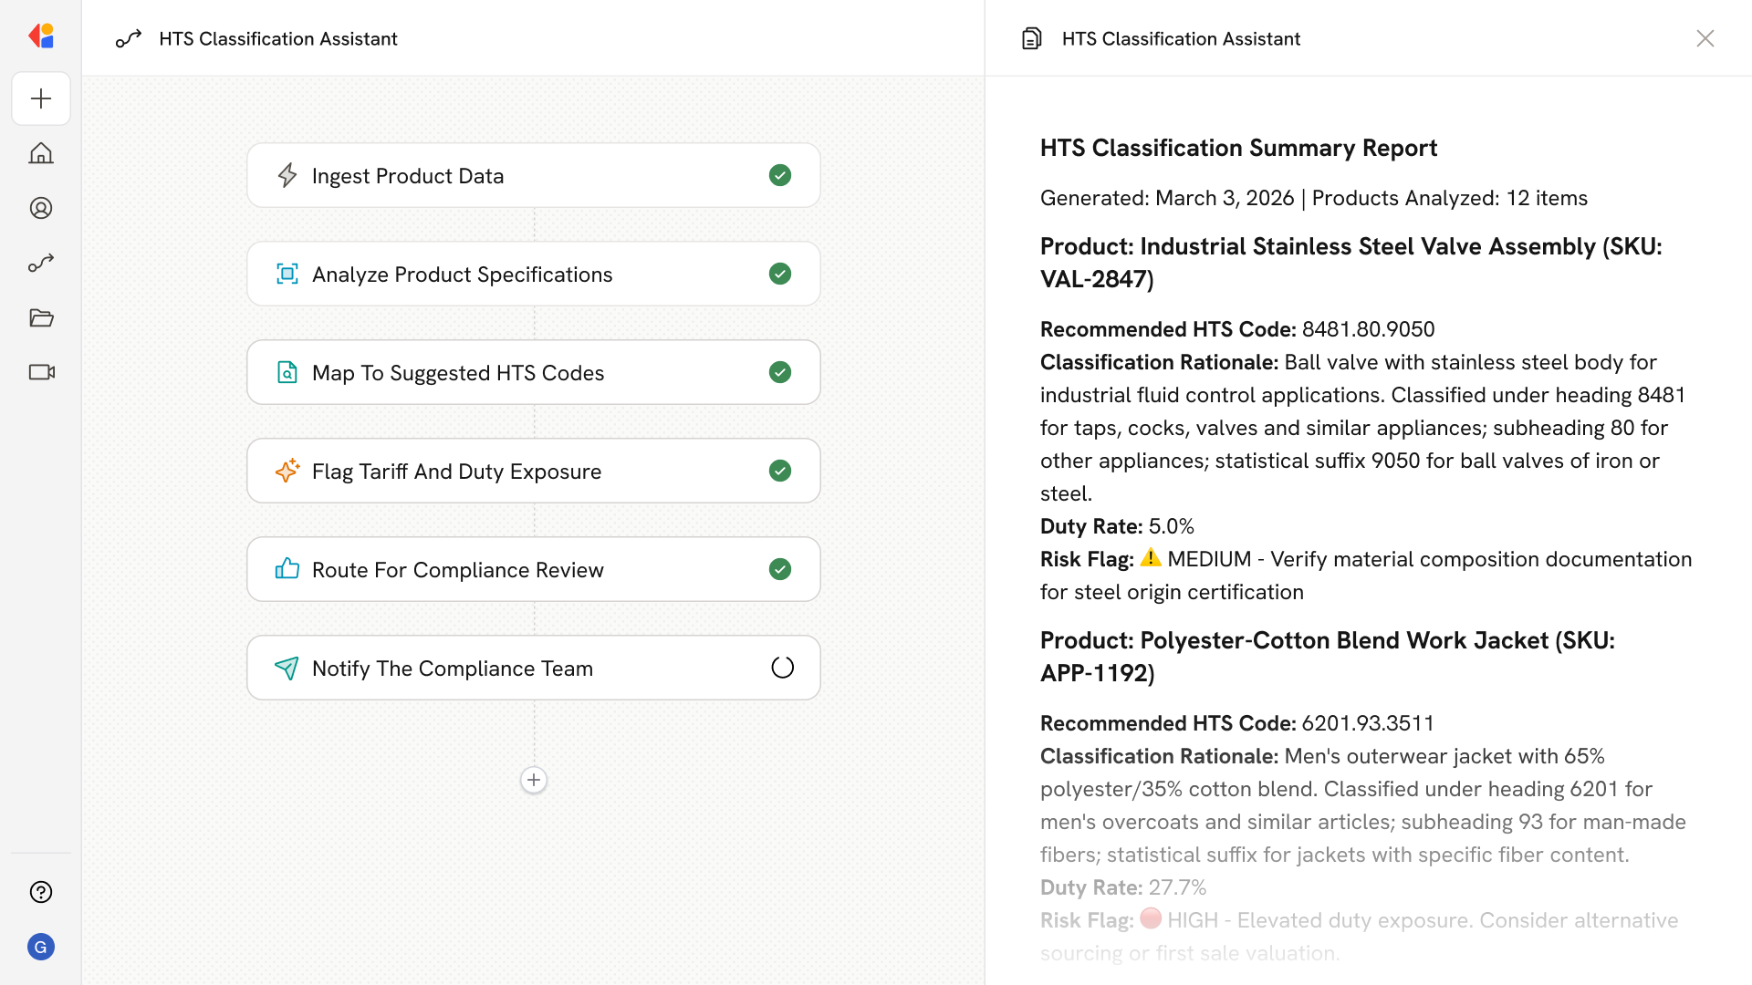
Task: Close the report side panel
Action: click(1705, 38)
